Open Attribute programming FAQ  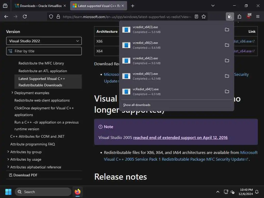[32, 144]
